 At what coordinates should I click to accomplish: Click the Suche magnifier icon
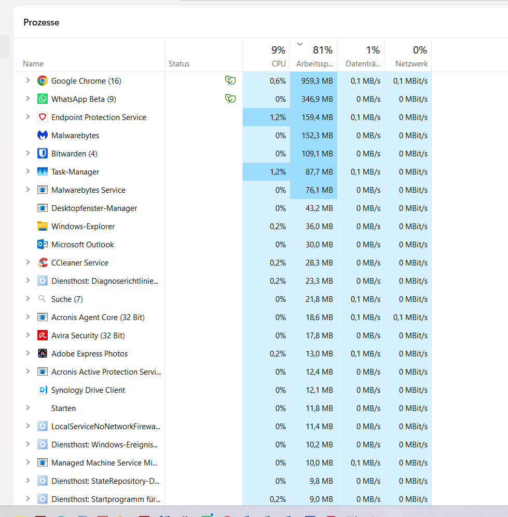click(42, 299)
